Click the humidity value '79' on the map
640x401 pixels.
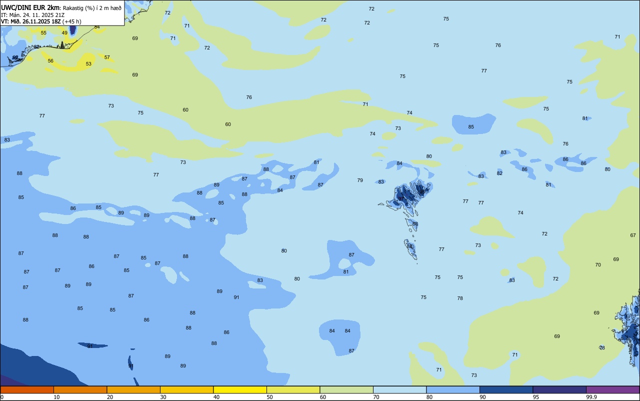tap(360, 180)
